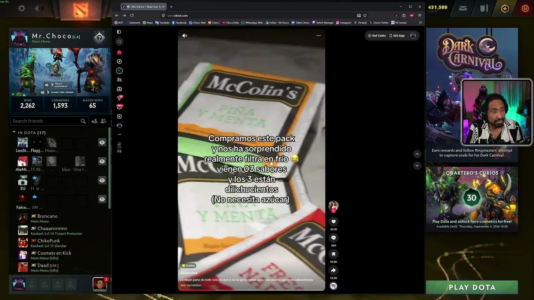Open the Instagram bookmark
The width and height of the screenshot is (534, 300).
click(344, 22)
